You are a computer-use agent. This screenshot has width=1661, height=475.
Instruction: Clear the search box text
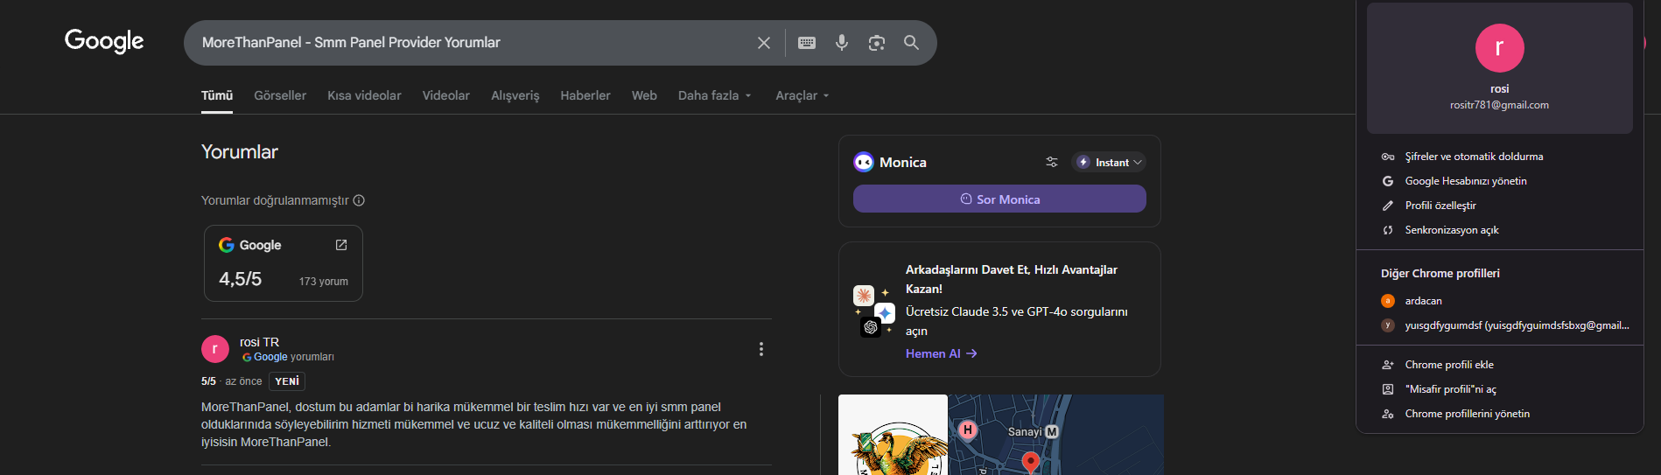pyautogui.click(x=764, y=43)
